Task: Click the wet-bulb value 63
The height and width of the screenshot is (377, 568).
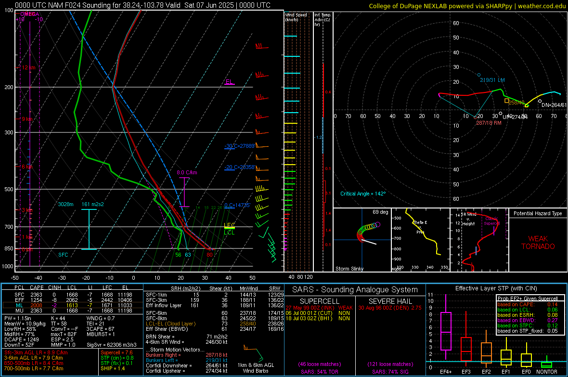Action: click(188, 255)
